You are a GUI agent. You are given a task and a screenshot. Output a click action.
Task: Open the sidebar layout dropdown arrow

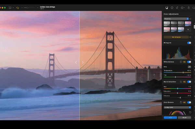point(13,8)
